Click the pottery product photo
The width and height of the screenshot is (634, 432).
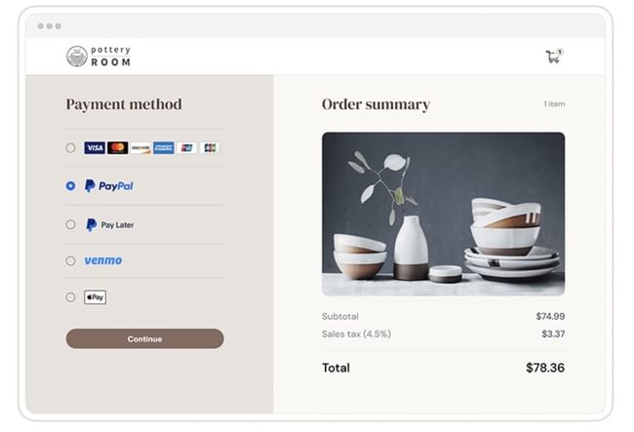(443, 214)
